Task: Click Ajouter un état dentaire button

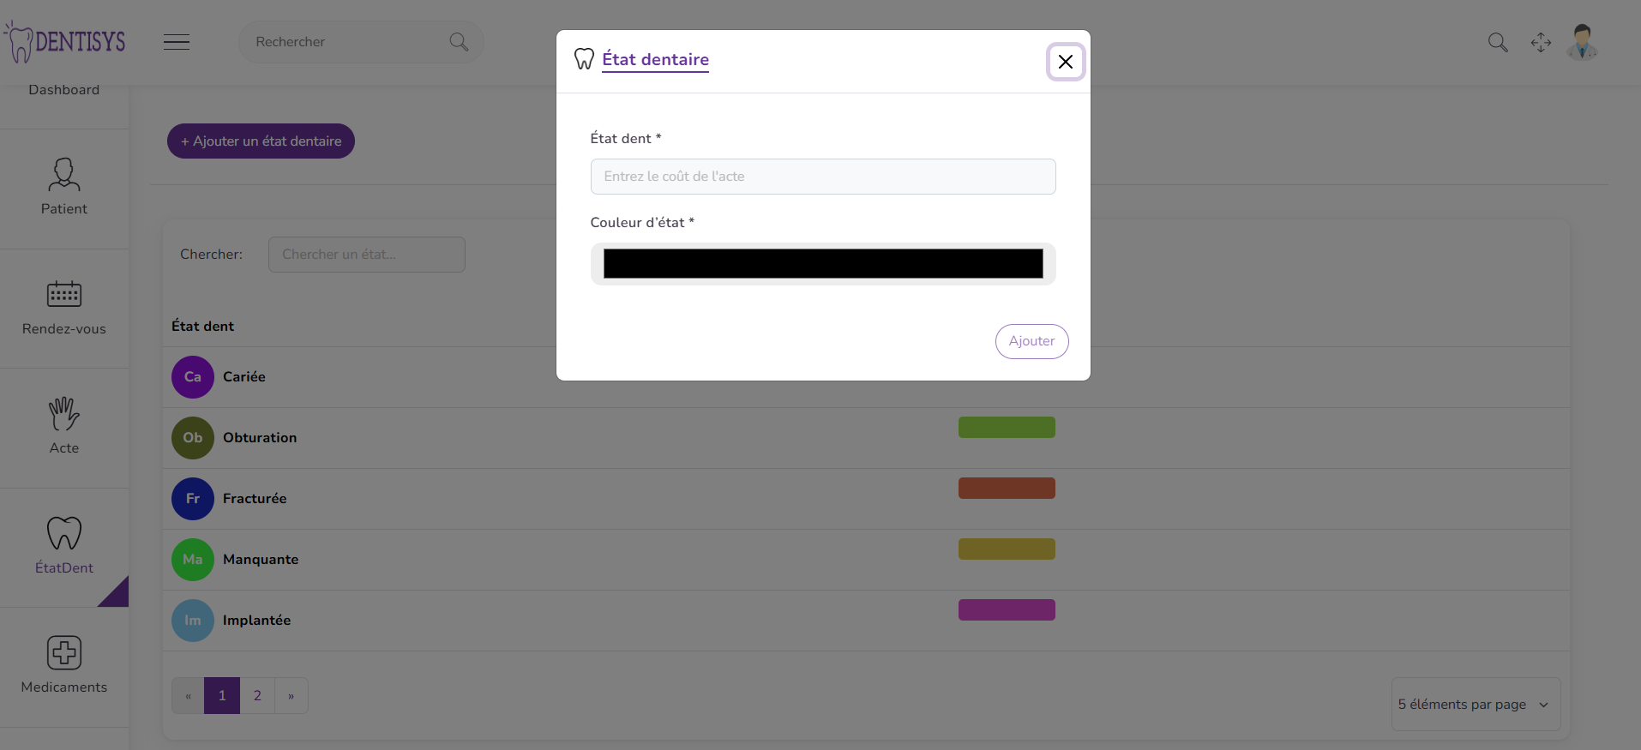Action: [x=261, y=141]
